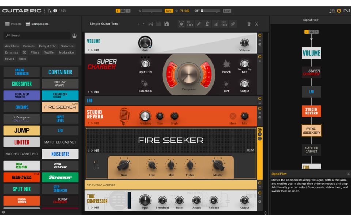Enable the Gate button in header
The image size is (351, 215).
(169, 11)
